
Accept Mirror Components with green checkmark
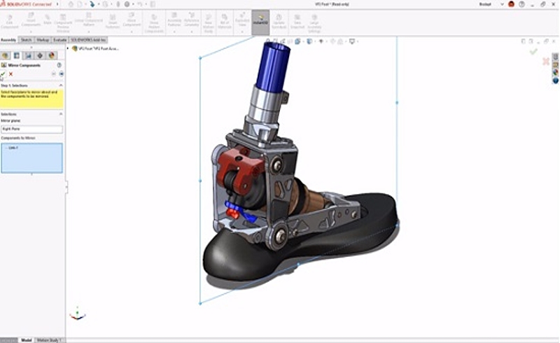pos(3,74)
